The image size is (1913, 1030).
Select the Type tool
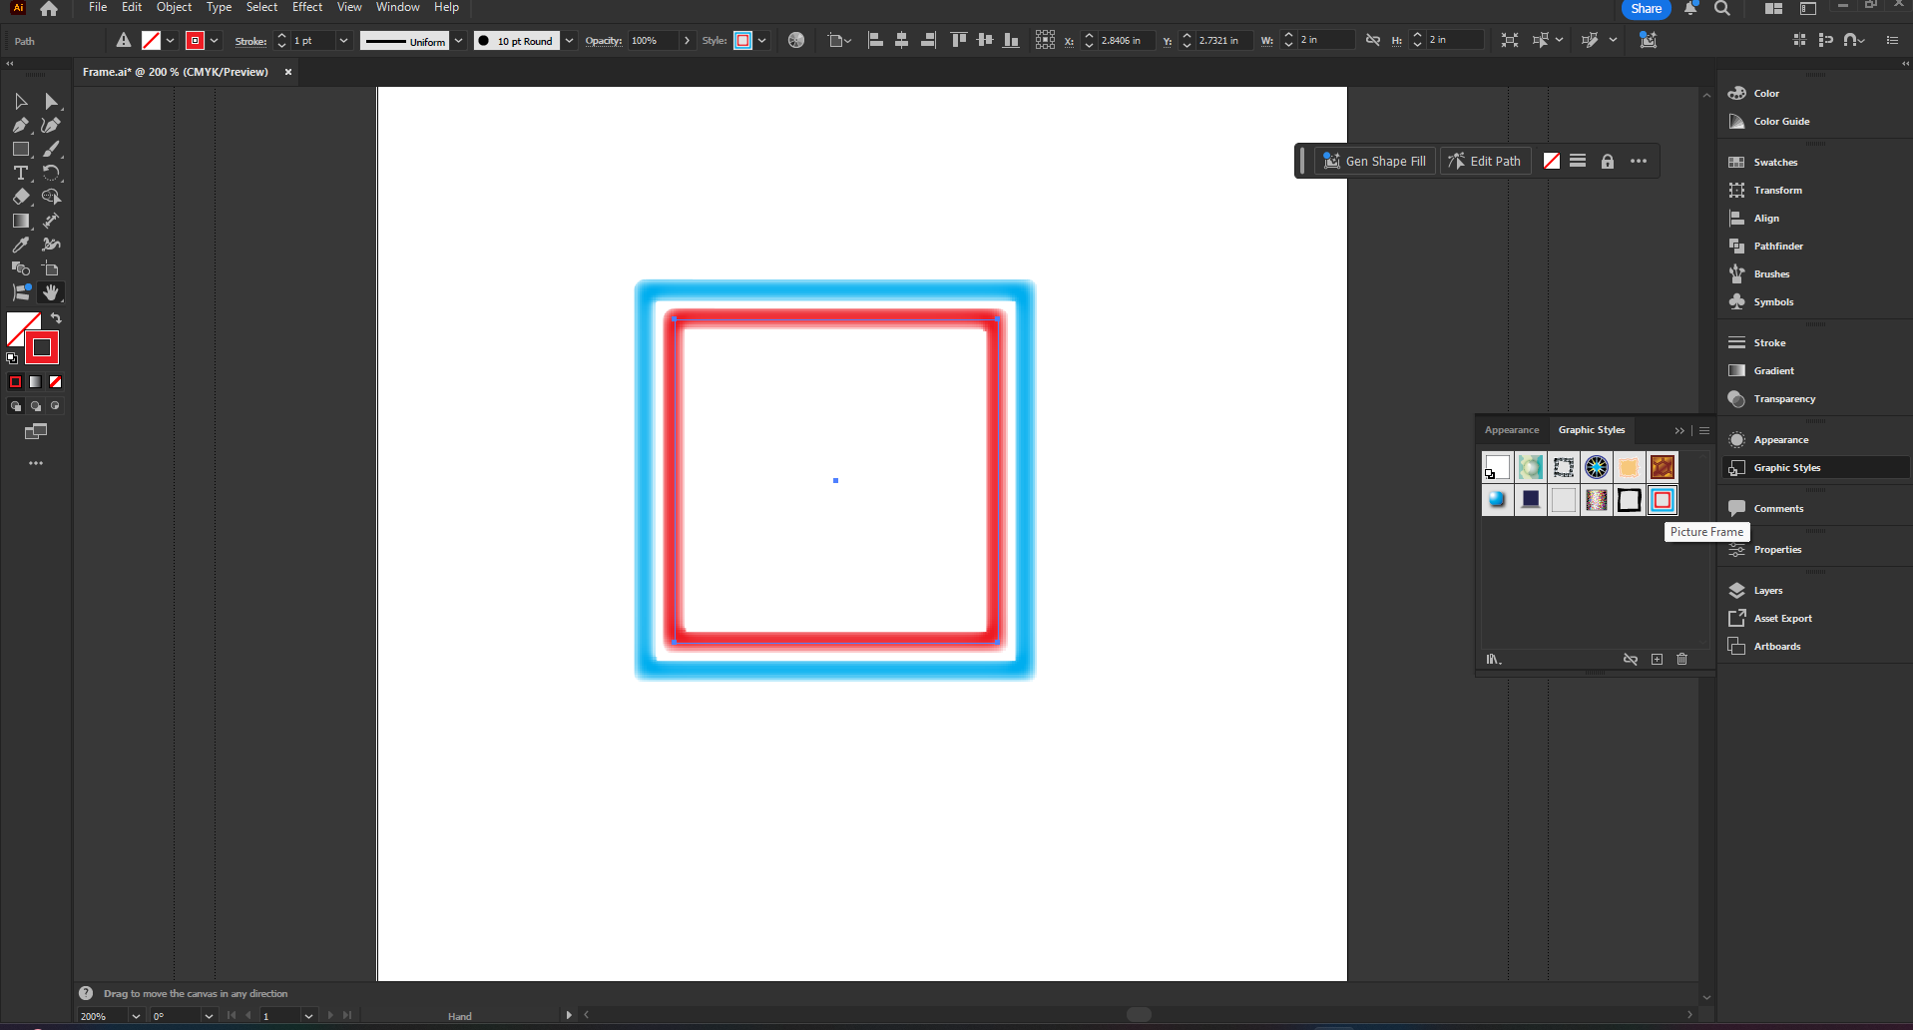[x=21, y=173]
